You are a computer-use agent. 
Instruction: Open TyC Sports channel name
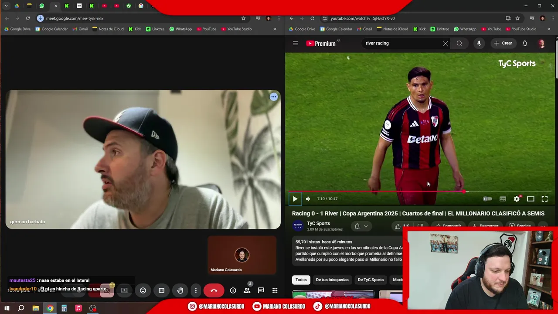tap(319, 223)
